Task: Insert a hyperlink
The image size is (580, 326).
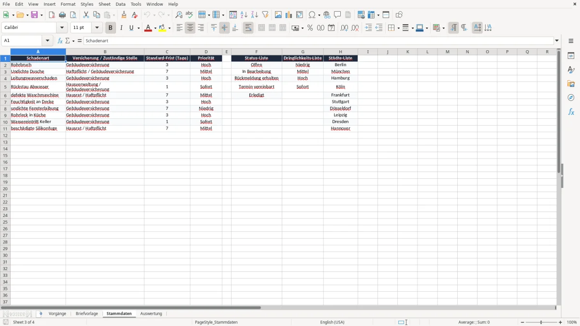Action: tap(327, 15)
